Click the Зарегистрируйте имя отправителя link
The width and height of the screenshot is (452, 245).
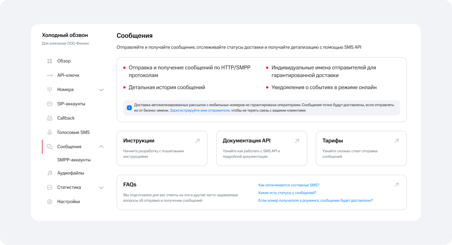200,110
